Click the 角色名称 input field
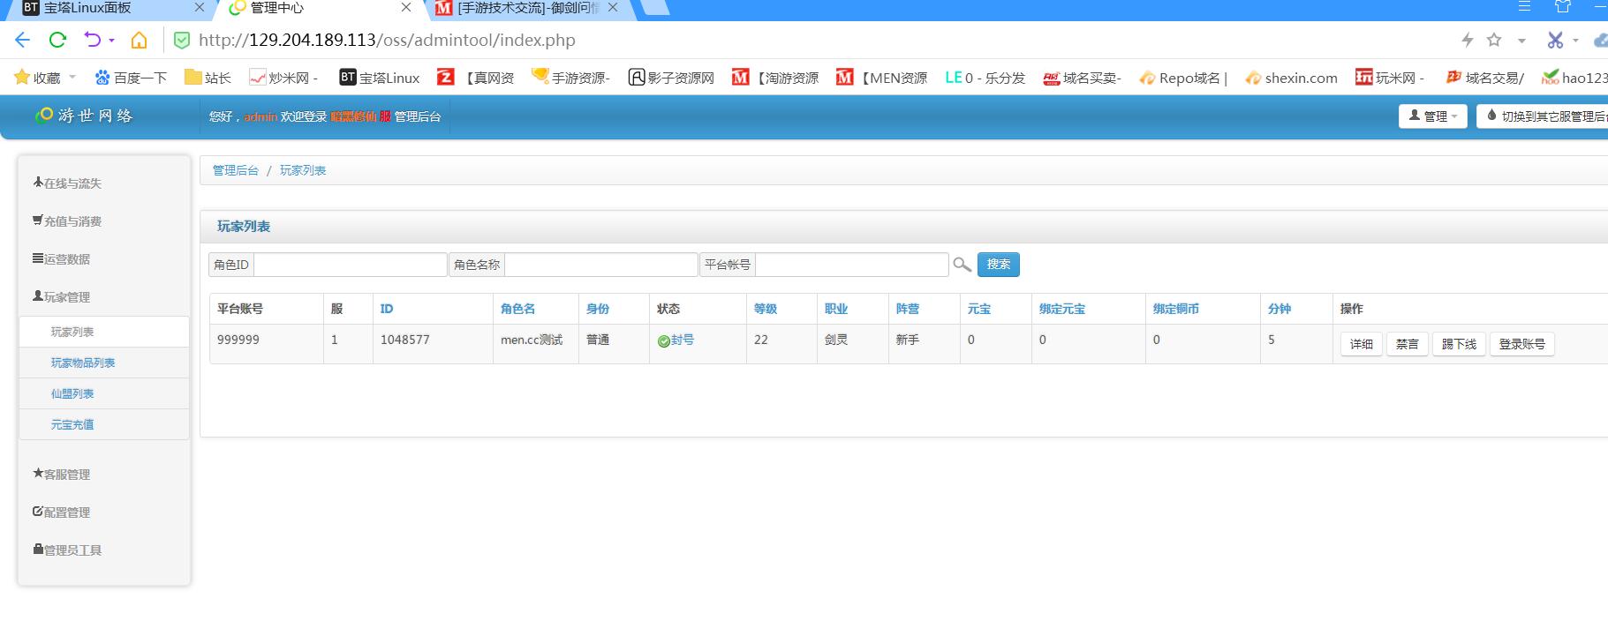 tap(600, 265)
